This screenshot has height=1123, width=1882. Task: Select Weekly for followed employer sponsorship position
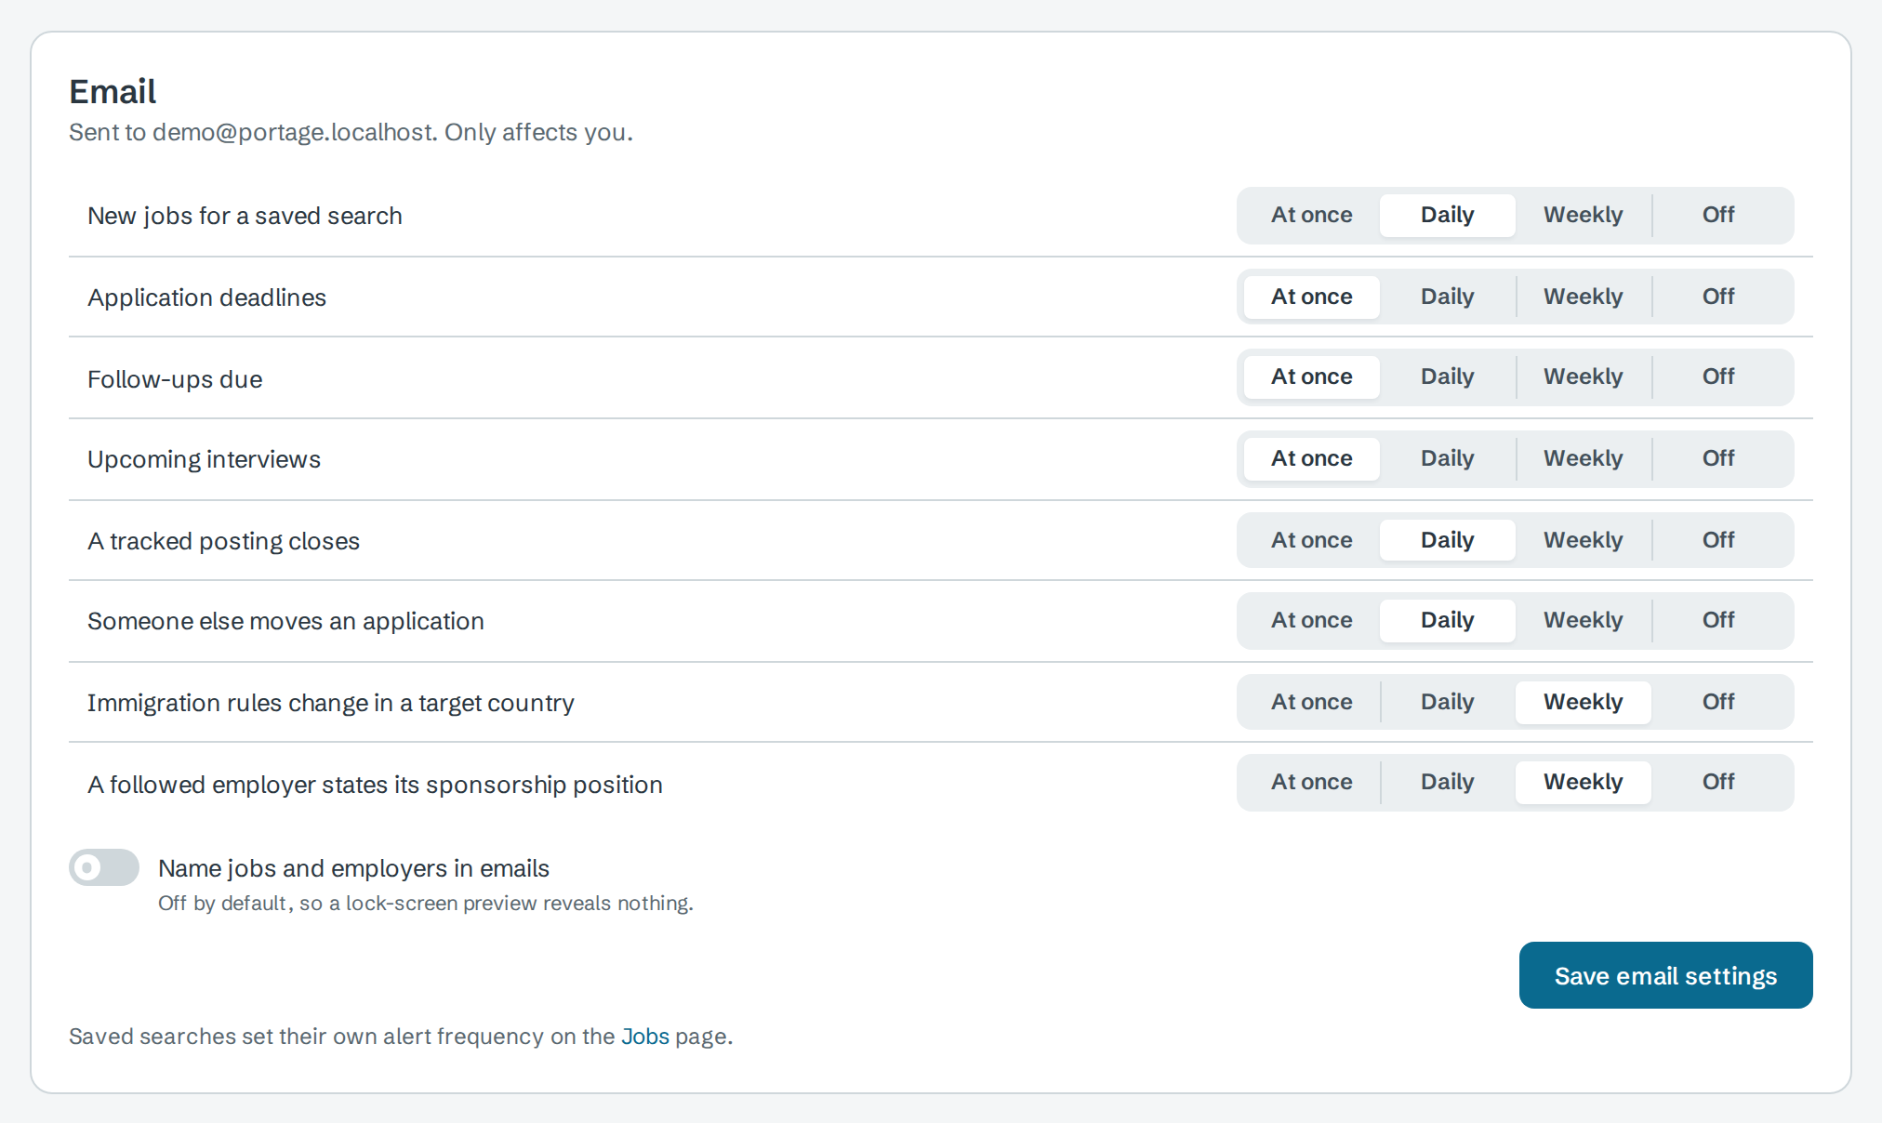pos(1583,782)
